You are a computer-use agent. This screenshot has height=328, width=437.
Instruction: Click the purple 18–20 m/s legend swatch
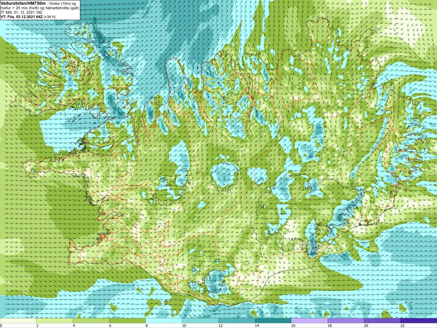tap(346, 321)
